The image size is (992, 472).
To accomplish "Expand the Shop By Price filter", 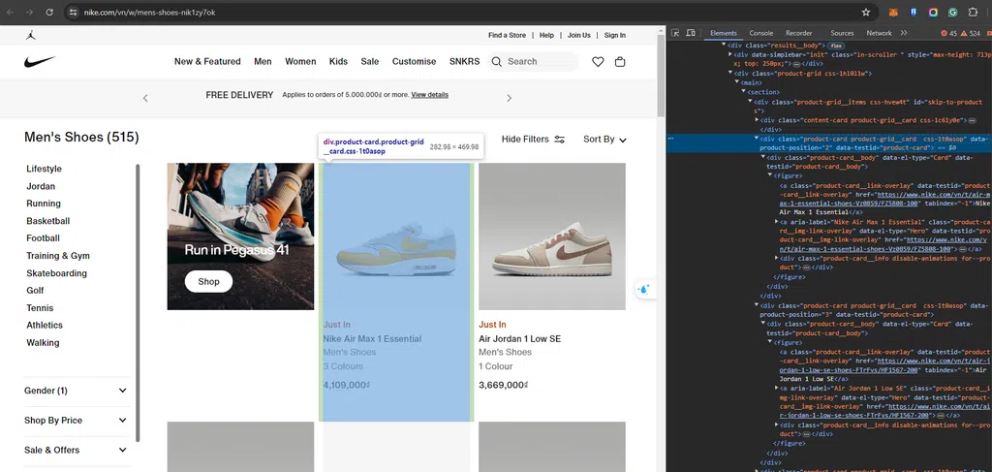I will tap(76, 421).
